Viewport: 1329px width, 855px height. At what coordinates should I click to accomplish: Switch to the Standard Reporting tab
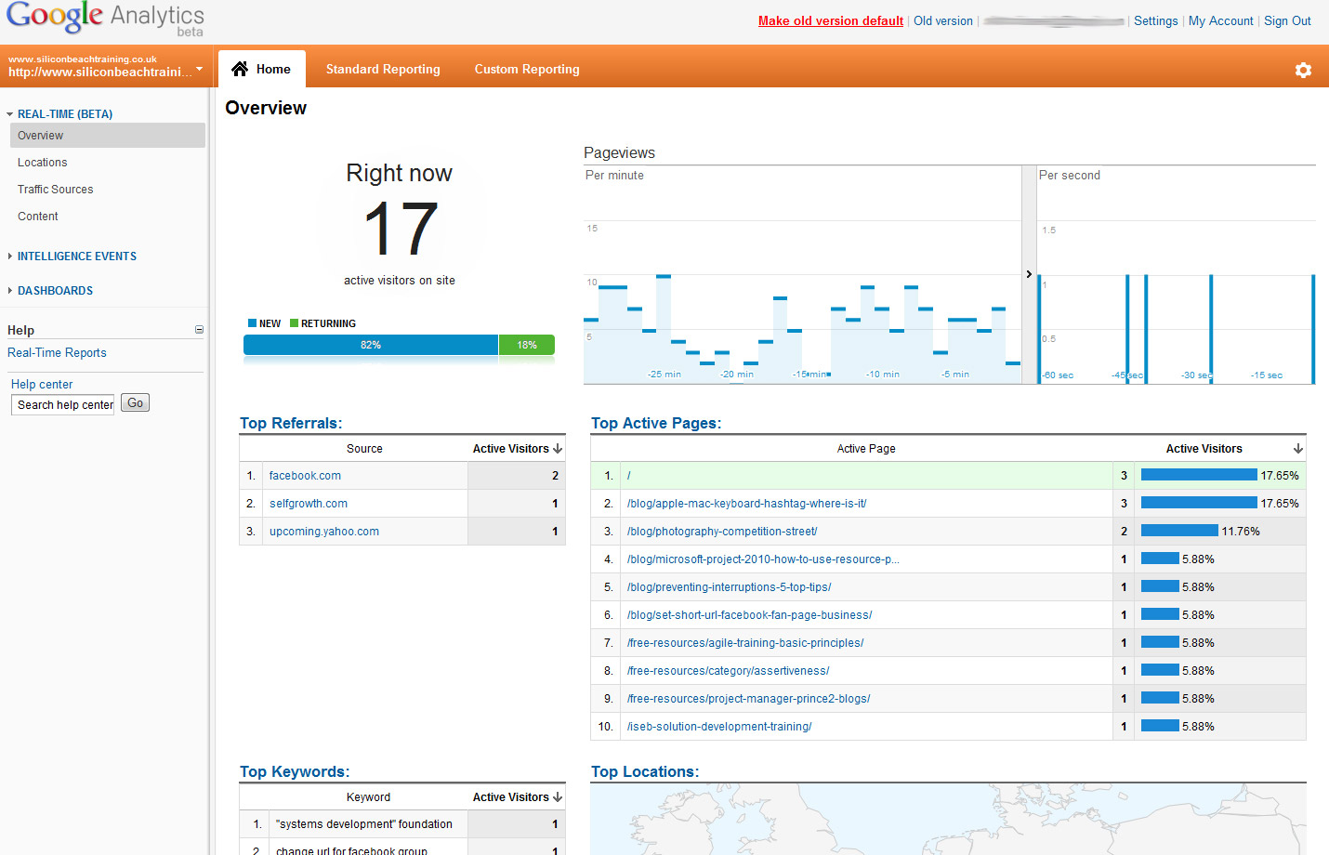coord(383,68)
